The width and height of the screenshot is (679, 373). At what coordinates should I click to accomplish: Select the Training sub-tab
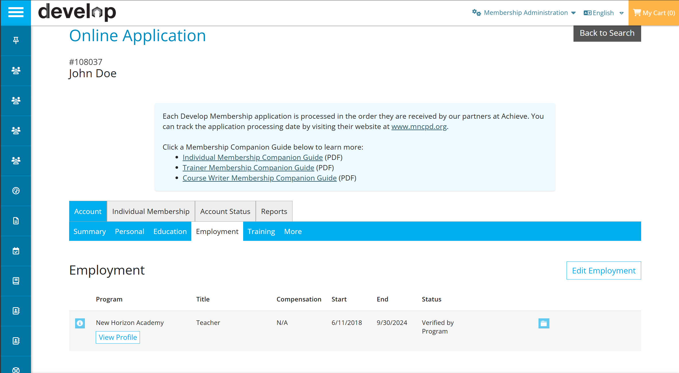tap(261, 231)
